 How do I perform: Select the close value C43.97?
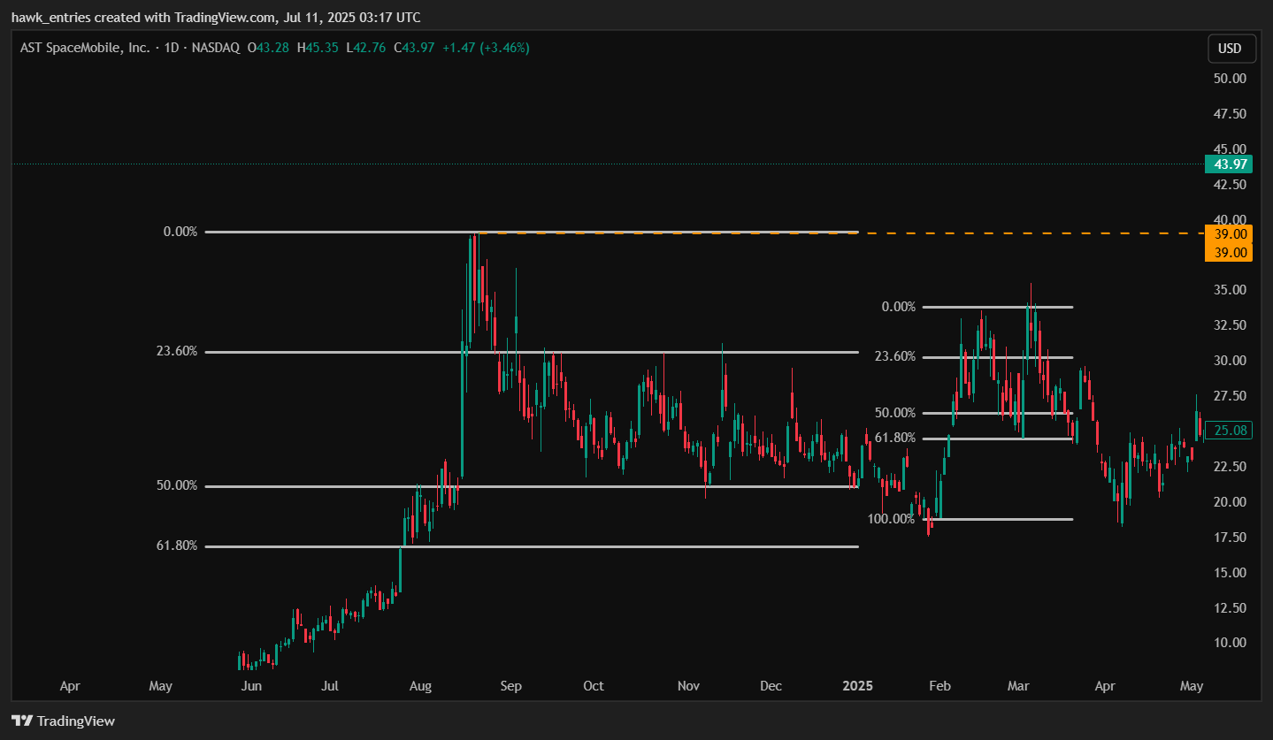[414, 48]
